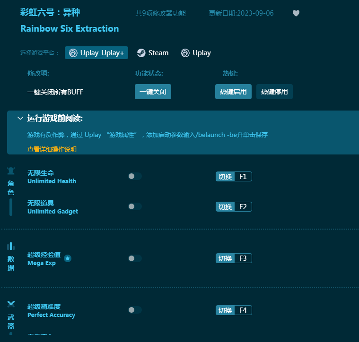Click the Uplay_Uplay+ swirl logo icon
This screenshot has height=342, width=359.
(x=73, y=53)
